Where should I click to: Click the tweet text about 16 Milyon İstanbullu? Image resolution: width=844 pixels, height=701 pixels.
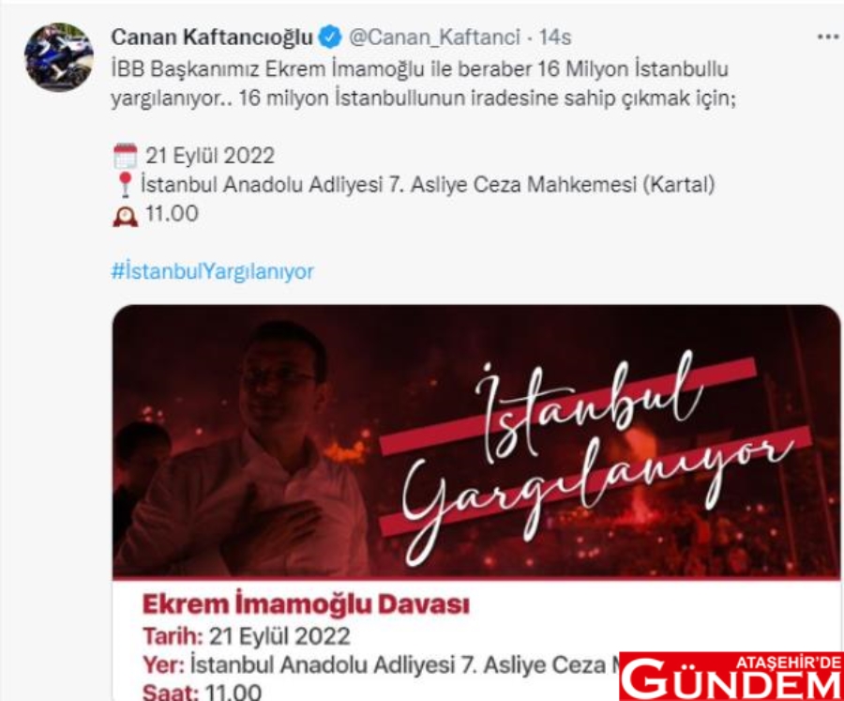(423, 84)
